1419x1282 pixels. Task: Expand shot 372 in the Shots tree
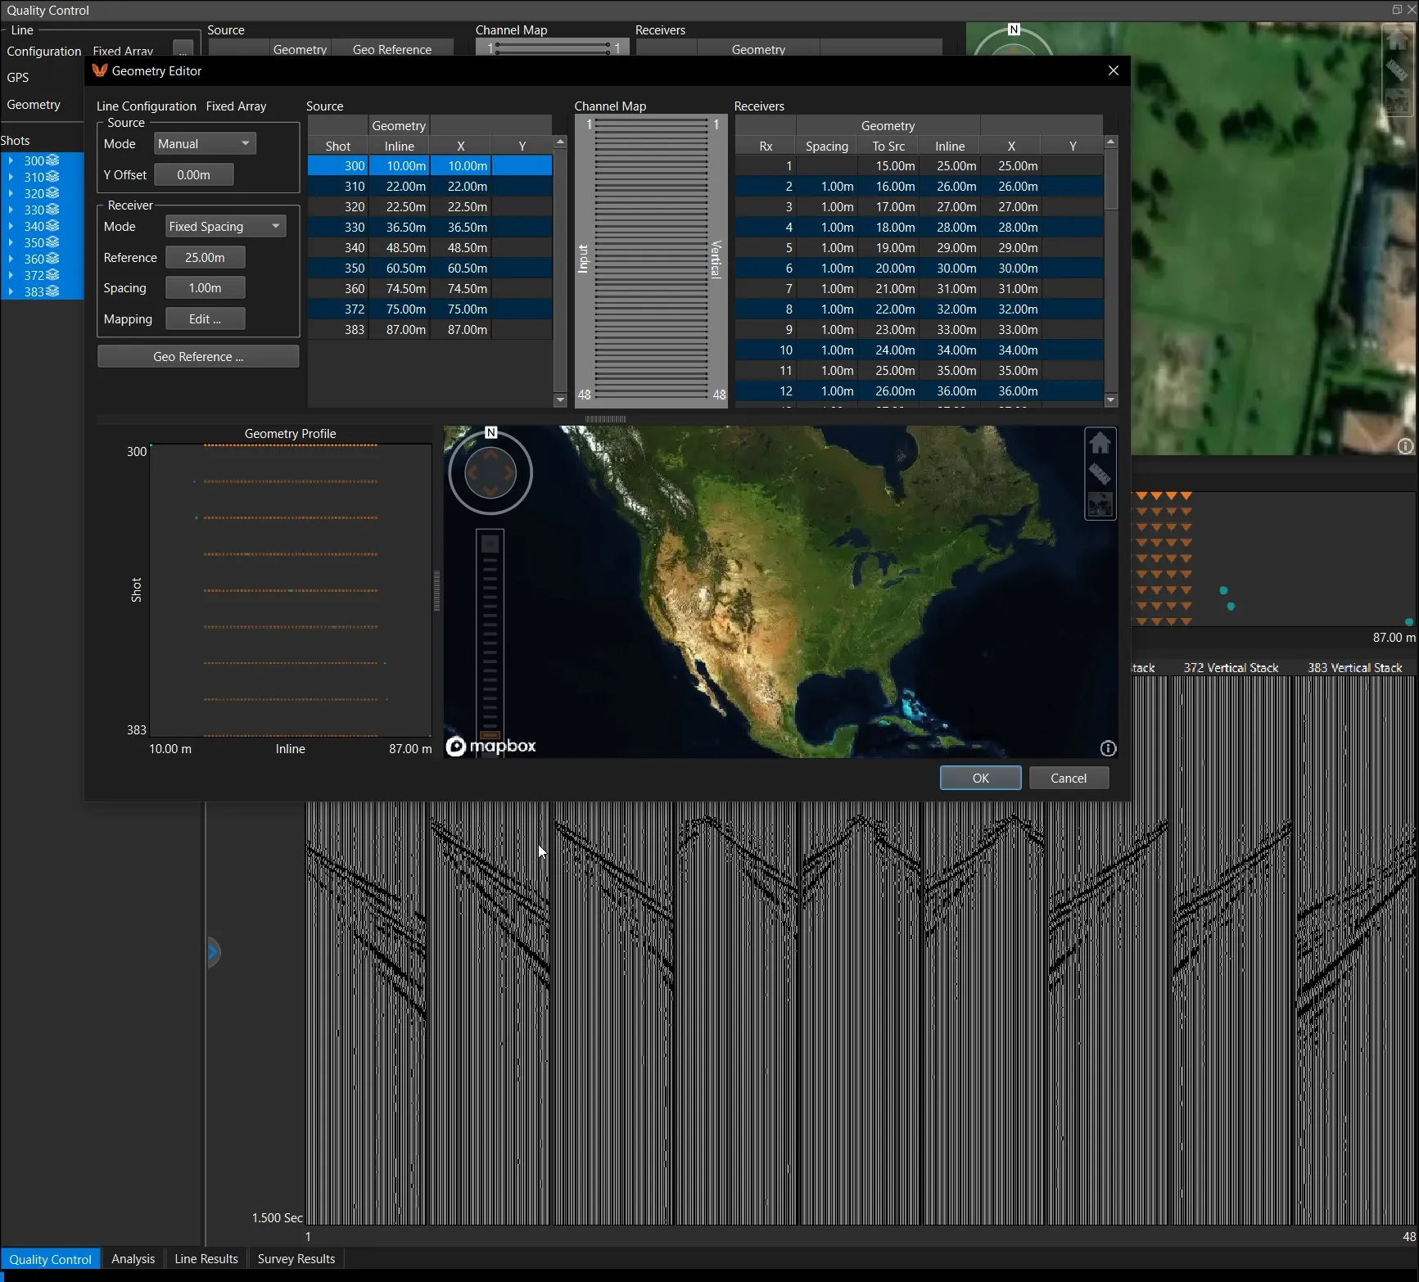click(11, 275)
